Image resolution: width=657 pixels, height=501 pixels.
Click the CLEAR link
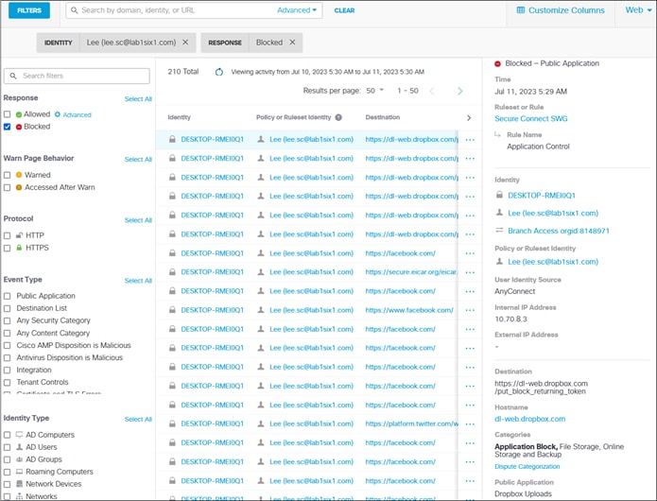344,10
